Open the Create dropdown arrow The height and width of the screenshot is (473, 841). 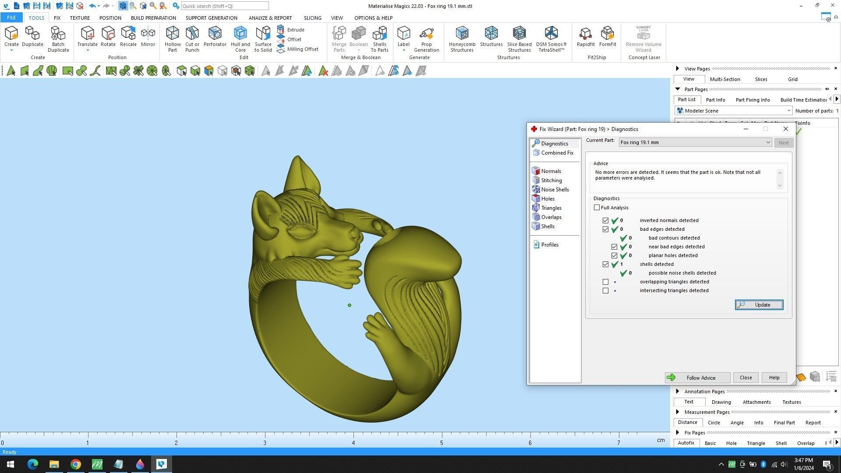coord(11,50)
